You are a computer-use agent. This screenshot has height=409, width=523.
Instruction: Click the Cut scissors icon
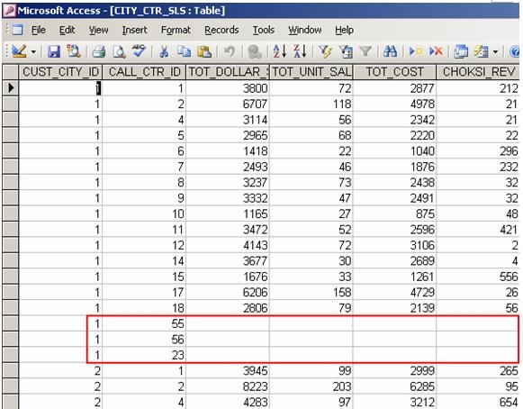click(164, 51)
